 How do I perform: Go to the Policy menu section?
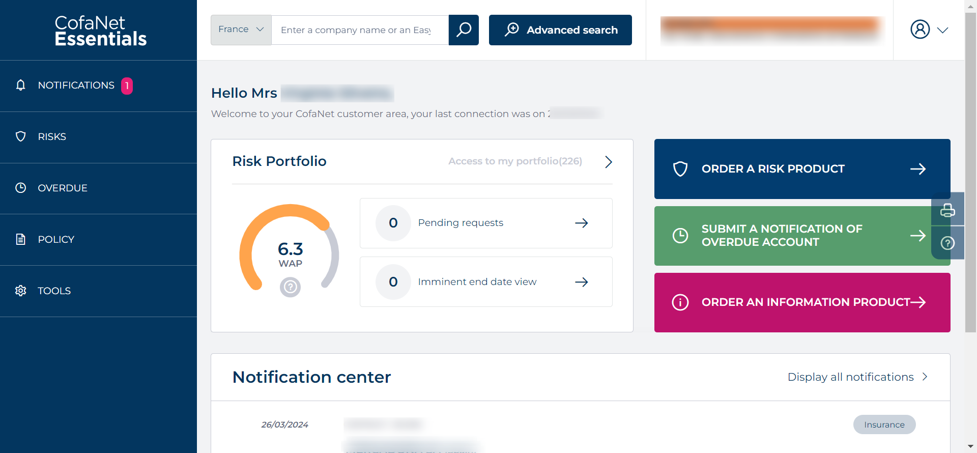(56, 240)
